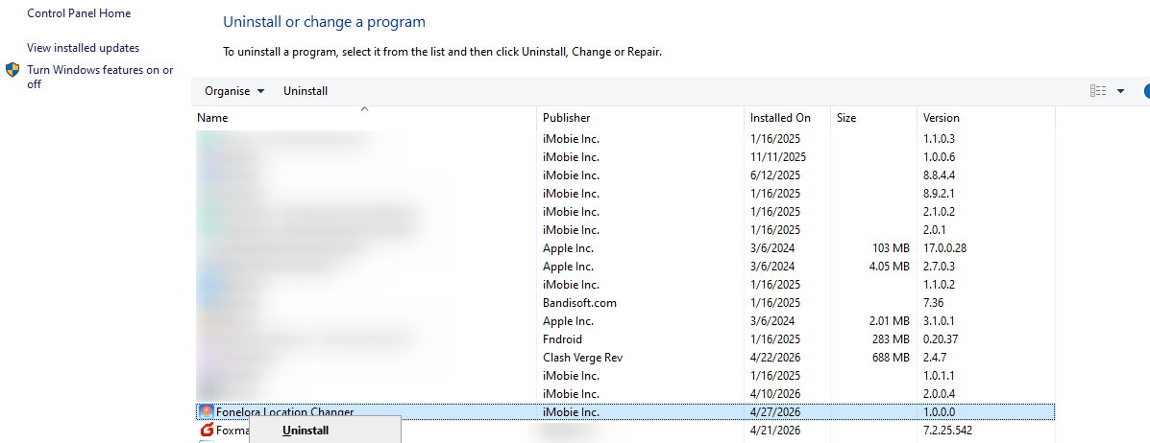Click version 3.1.0.1 cell
The image size is (1150, 443).
[x=939, y=320]
